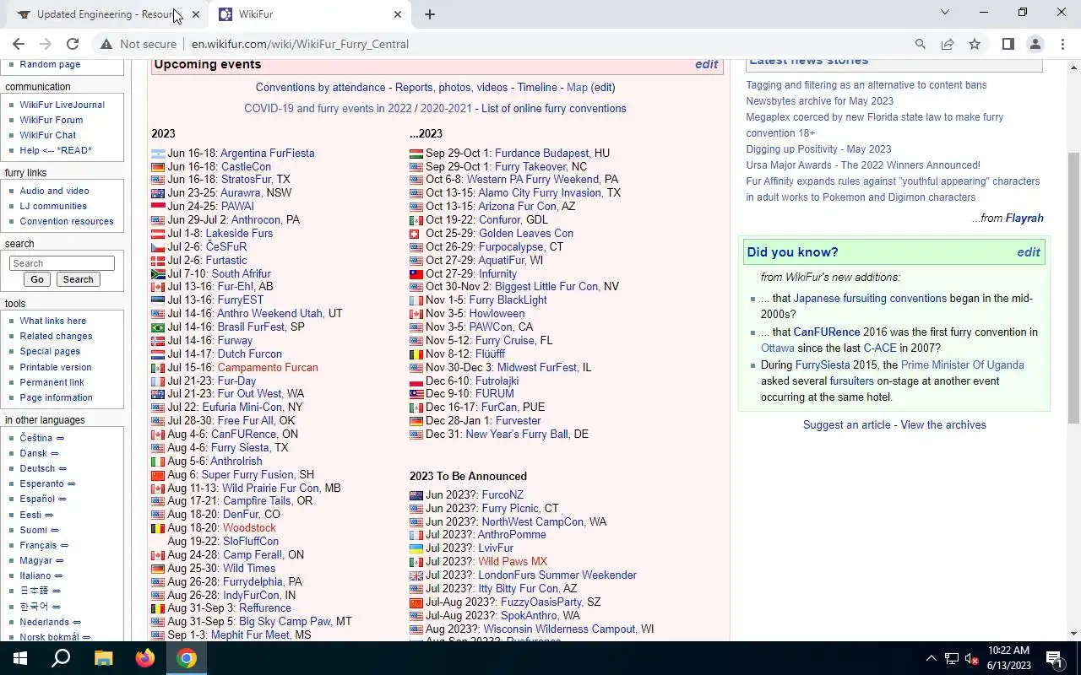Screen dimensions: 1081x675
Task: Open List of online furry conventions
Action: tap(554, 109)
